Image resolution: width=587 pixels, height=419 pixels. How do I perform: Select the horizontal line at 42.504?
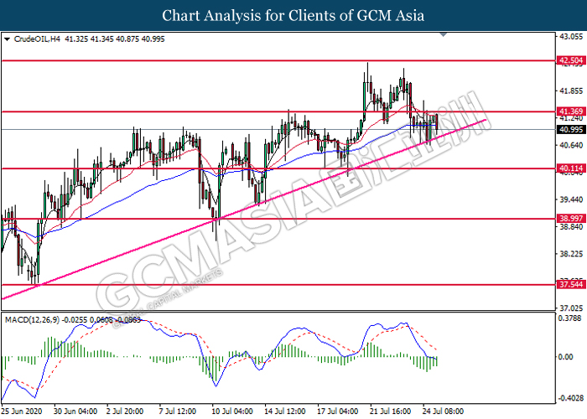(278, 60)
